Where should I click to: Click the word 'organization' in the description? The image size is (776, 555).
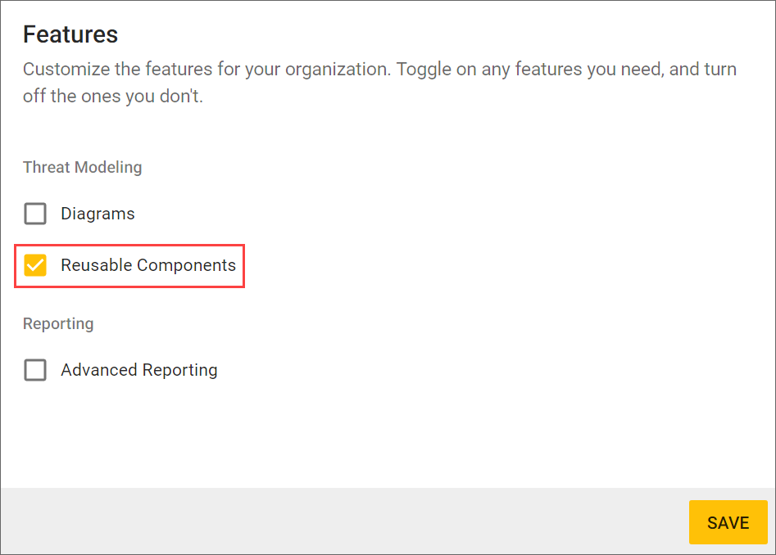pos(338,69)
